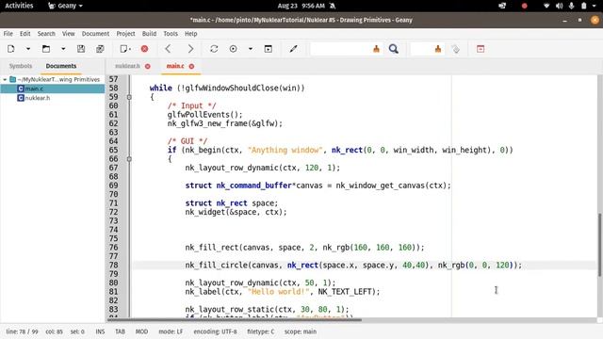Close the nuklear.h tab

pyautogui.click(x=148, y=67)
